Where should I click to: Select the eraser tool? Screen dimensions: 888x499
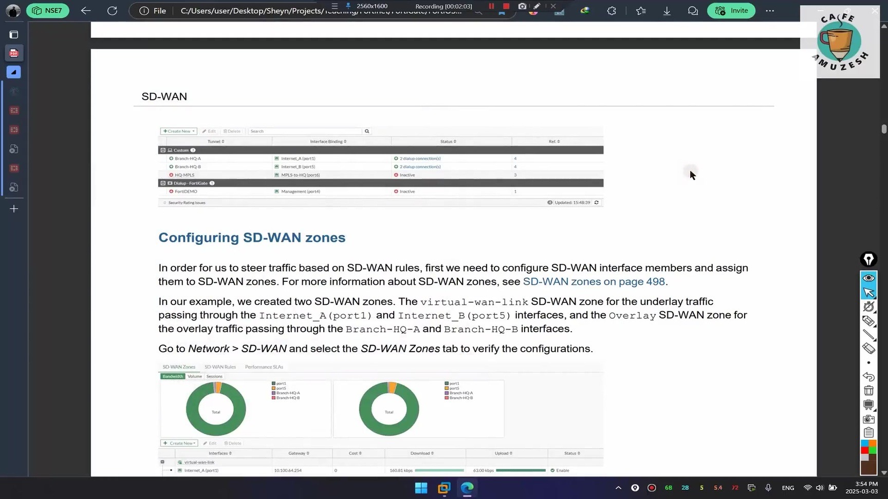click(868, 349)
